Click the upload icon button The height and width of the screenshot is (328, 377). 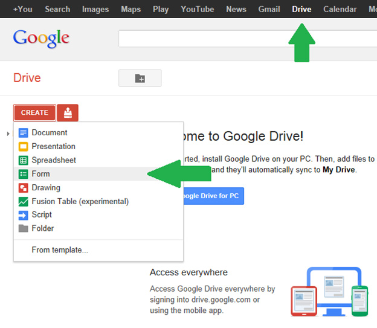coord(68,113)
